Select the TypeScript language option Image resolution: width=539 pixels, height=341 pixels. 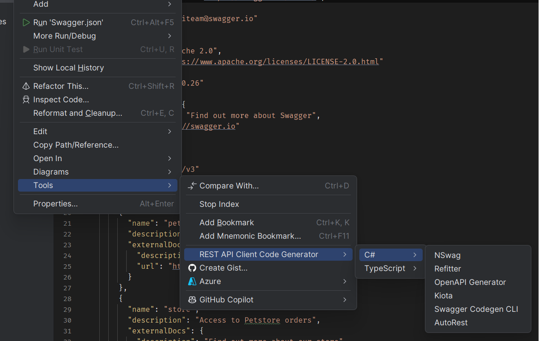[x=391, y=268]
